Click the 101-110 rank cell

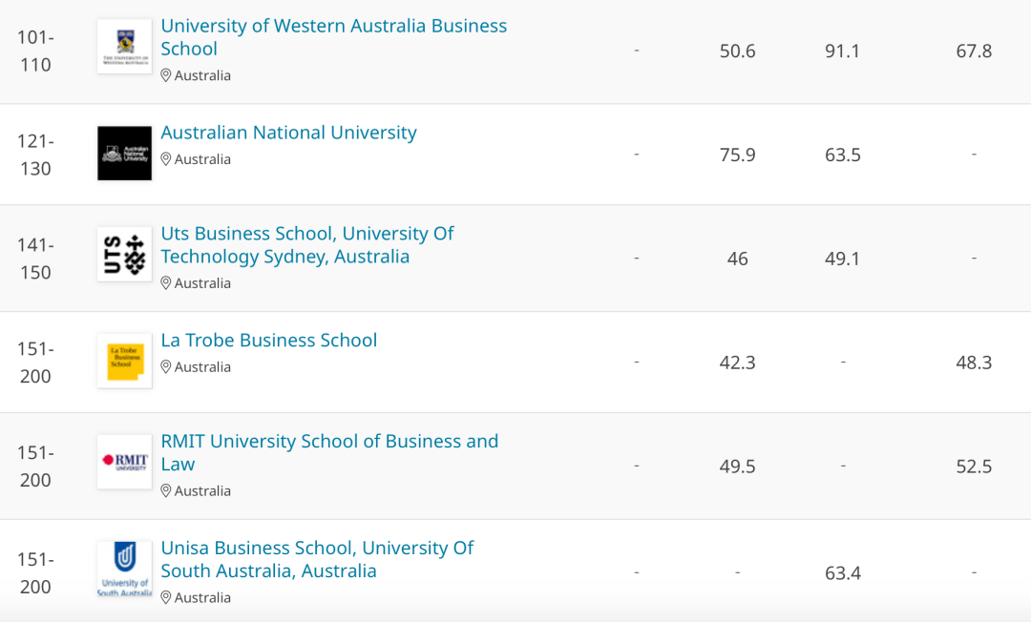[x=35, y=52]
